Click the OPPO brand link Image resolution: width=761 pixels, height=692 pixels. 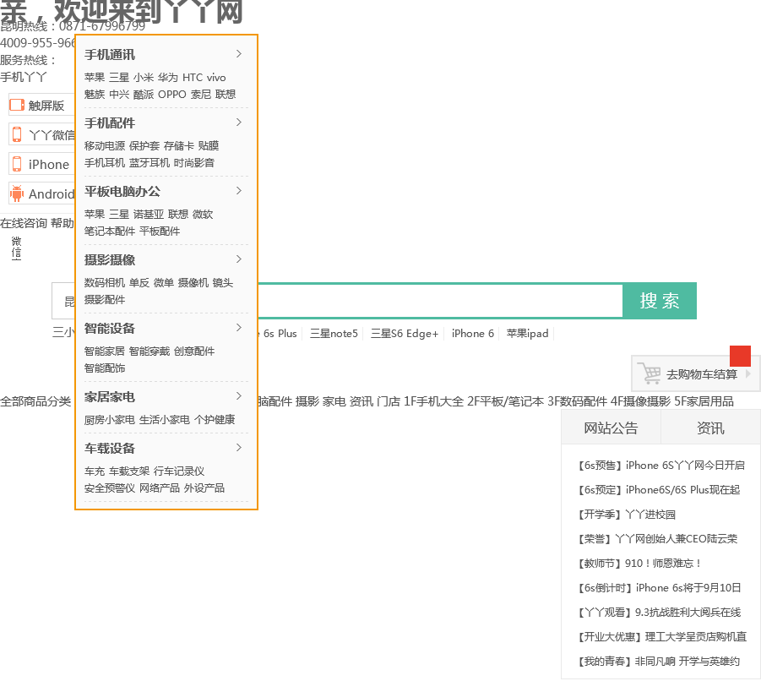point(171,94)
